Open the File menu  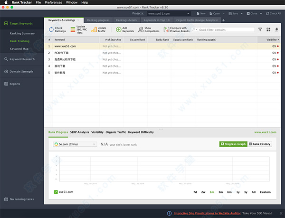38,2
